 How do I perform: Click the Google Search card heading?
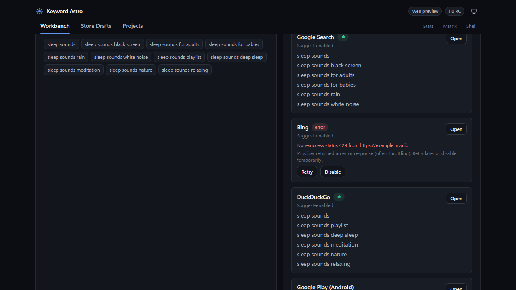(315, 37)
